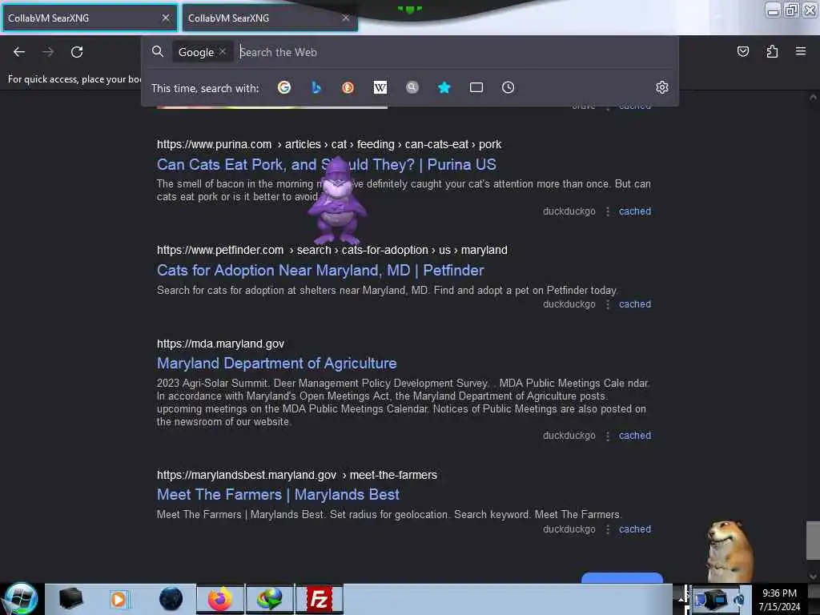Choose the grey magnifier search engine icon

coord(412,87)
